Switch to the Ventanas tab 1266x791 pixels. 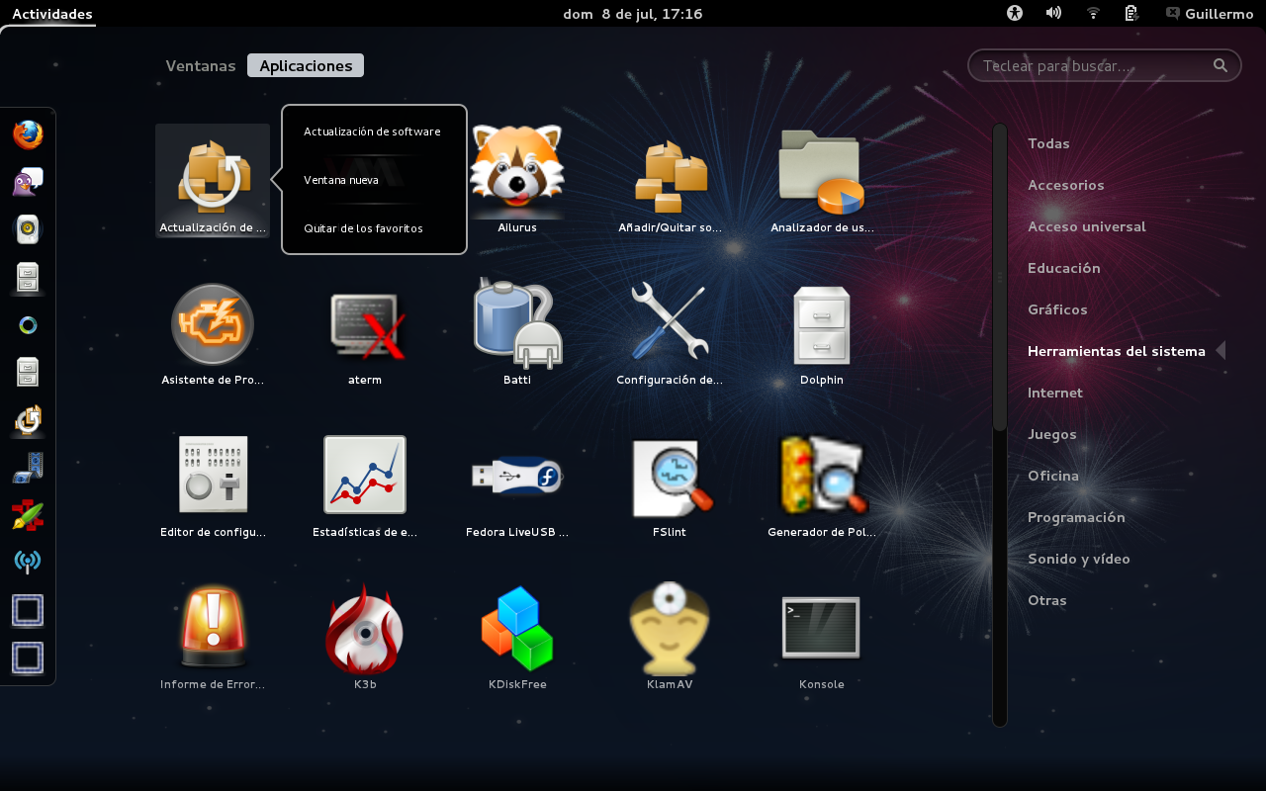coord(201,65)
